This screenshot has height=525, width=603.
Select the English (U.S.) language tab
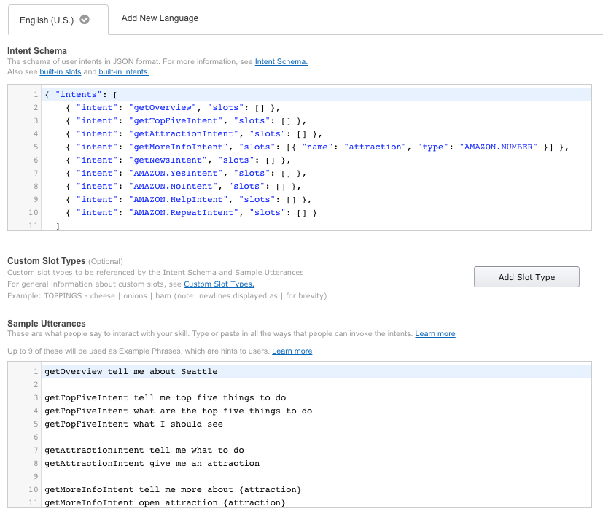(47, 20)
